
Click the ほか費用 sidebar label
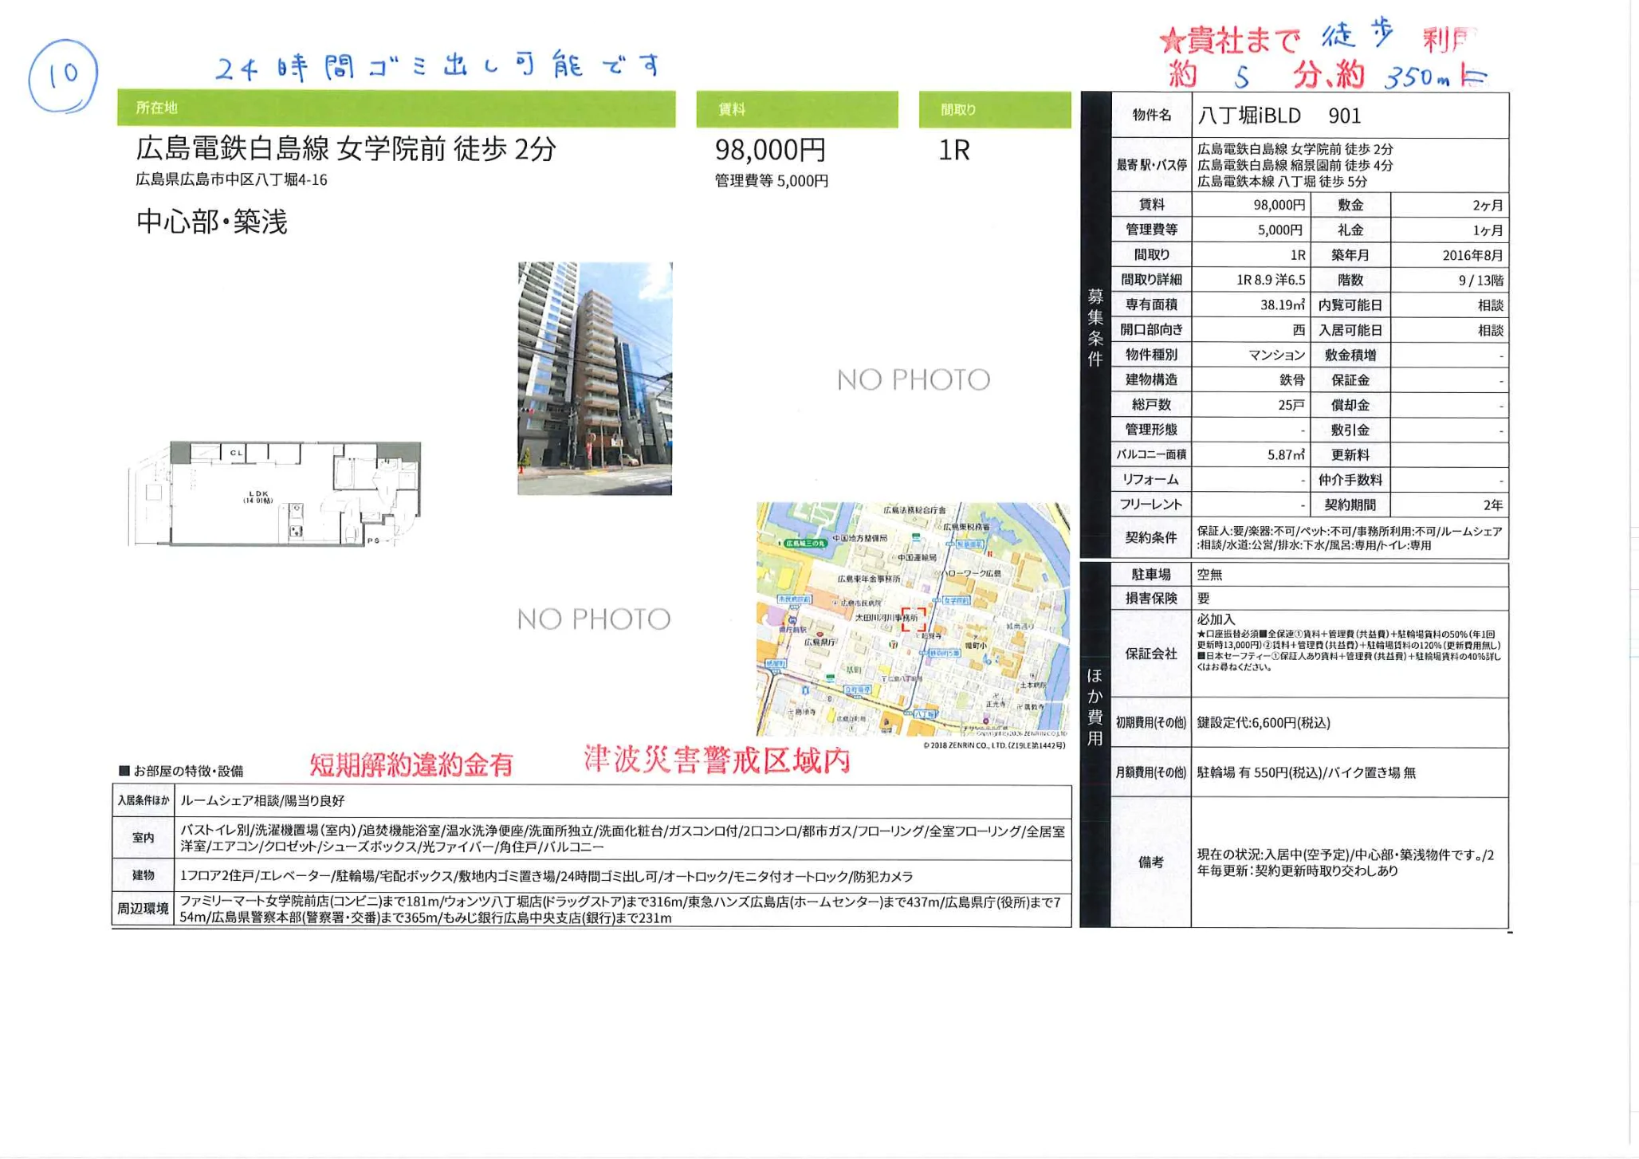[x=1094, y=701]
